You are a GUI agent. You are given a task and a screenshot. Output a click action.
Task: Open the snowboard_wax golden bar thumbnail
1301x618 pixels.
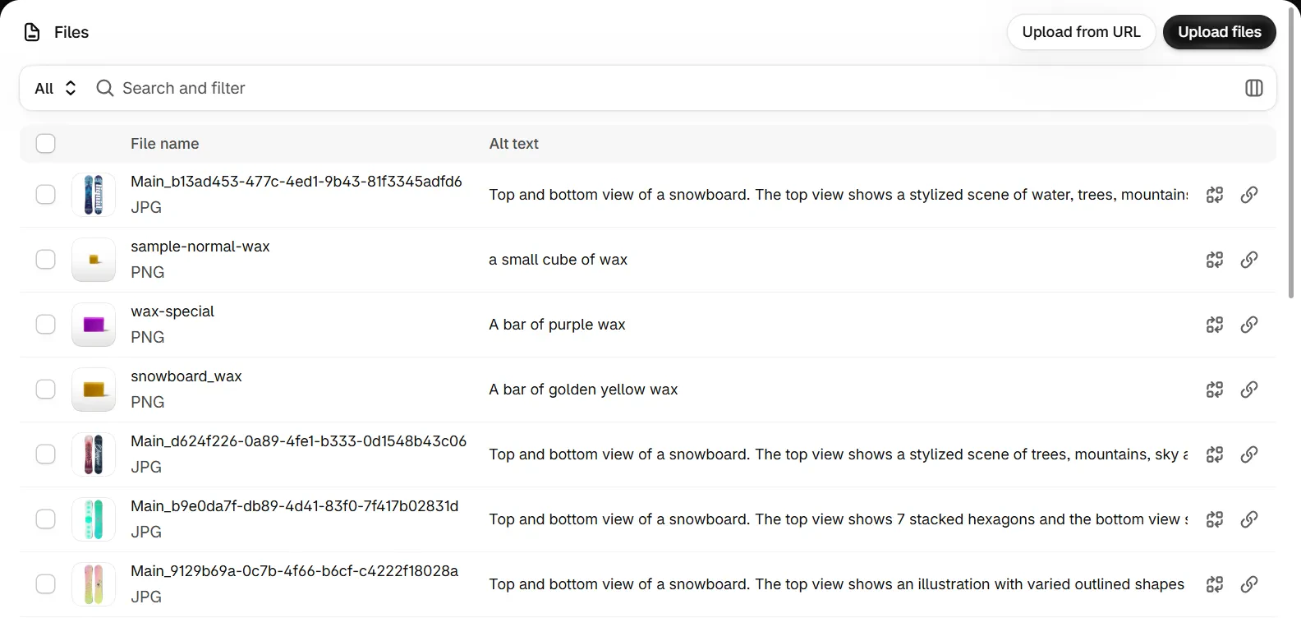pos(94,390)
